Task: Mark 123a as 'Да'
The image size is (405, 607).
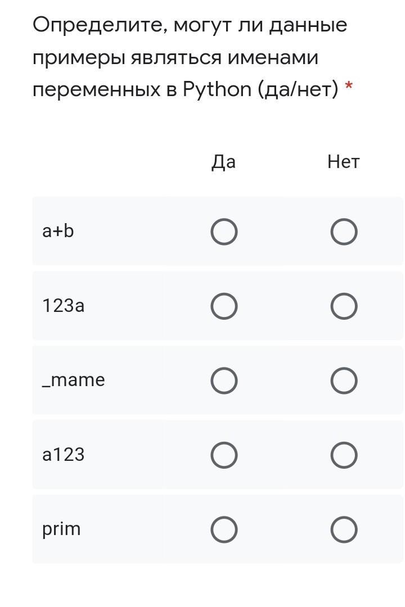Action: [224, 306]
